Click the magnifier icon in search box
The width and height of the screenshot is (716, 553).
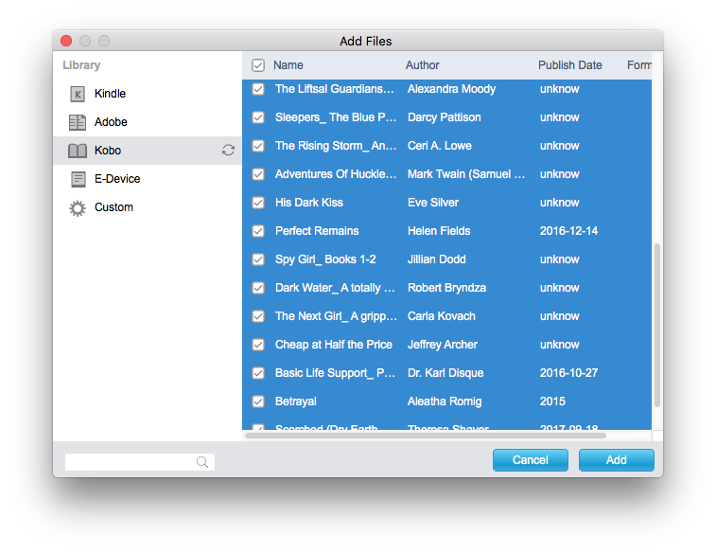202,462
